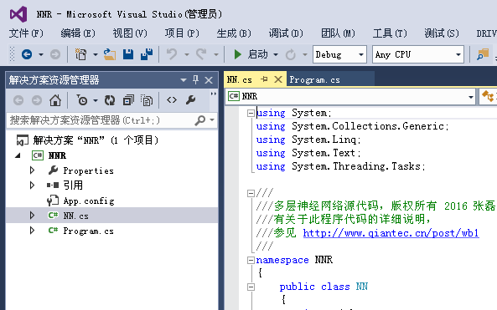Viewport: 497px width, 310px height.
Task: Collapse the comment block region
Action: [251, 193]
